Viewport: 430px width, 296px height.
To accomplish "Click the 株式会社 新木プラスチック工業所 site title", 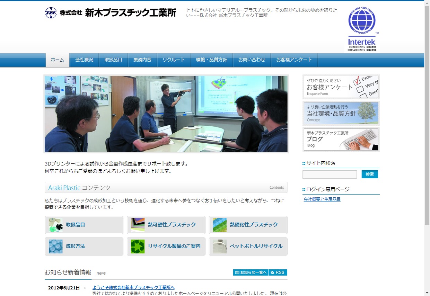I will click(118, 13).
